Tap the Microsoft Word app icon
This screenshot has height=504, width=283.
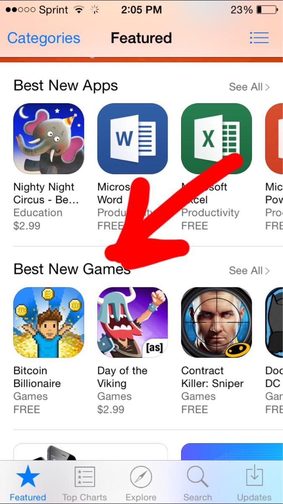(132, 139)
